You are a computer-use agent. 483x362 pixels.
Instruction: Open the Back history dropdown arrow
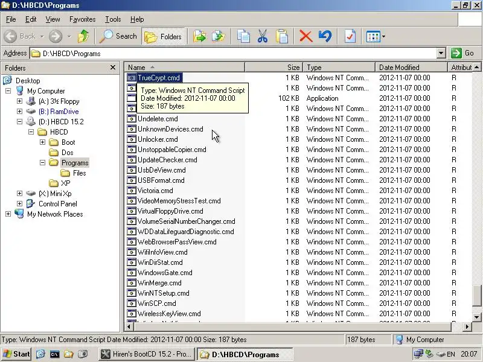[42, 36]
